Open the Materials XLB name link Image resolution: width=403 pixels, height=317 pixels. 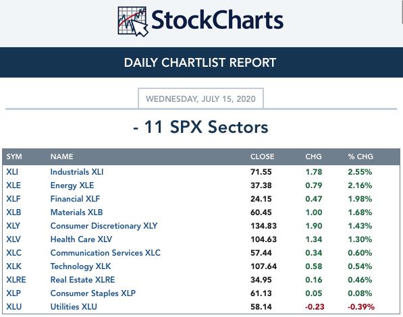tap(76, 212)
